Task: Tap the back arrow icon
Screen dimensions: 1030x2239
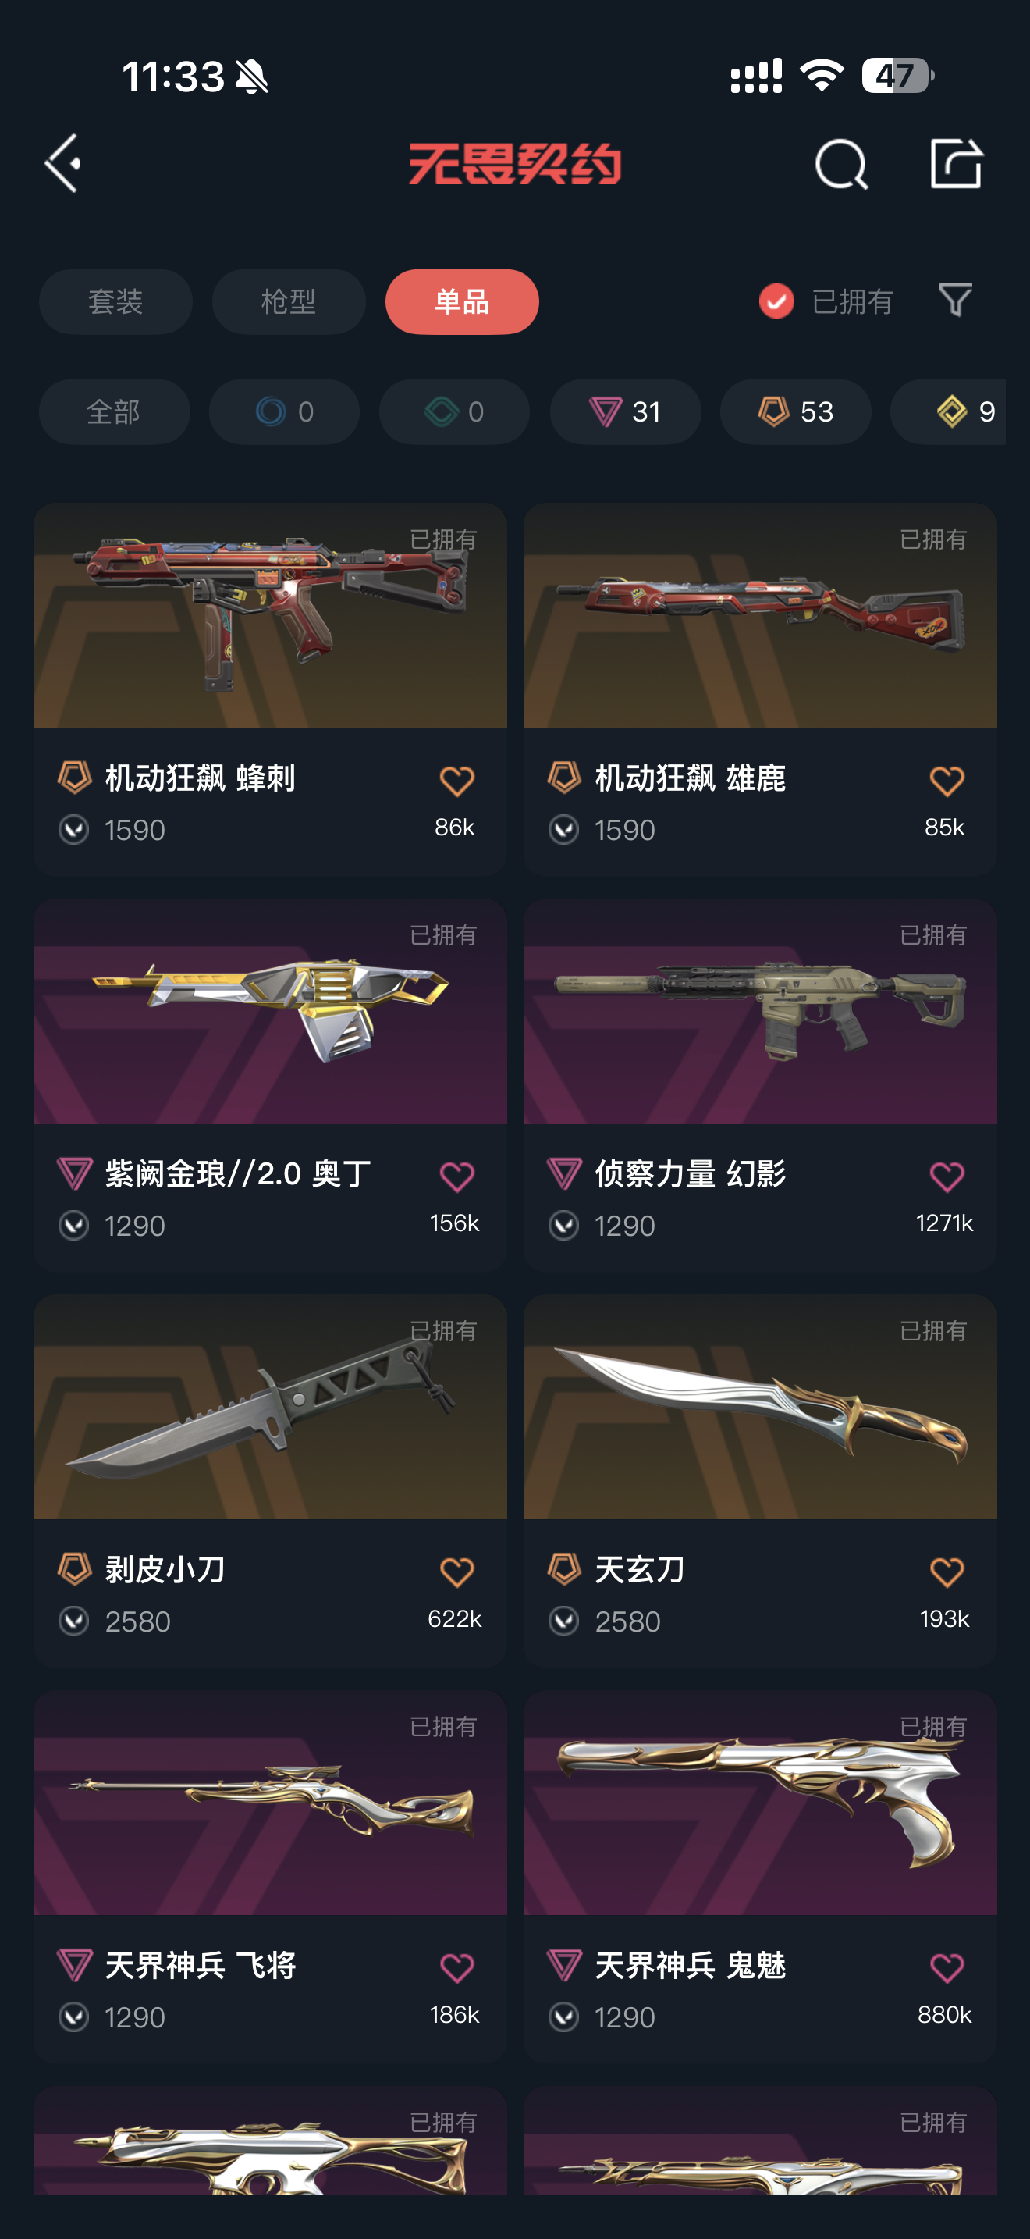Action: point(62,162)
